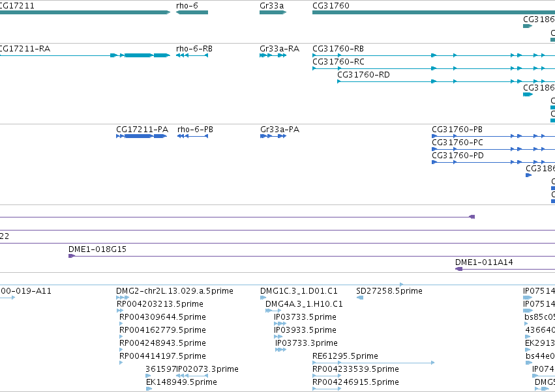Click the rho-6 gene arrow glyph

(192, 12)
